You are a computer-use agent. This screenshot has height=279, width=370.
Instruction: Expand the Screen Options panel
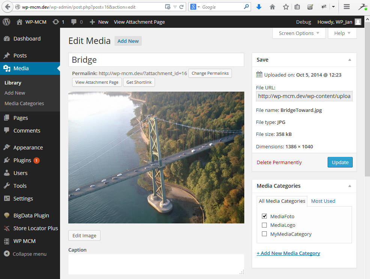coord(299,33)
